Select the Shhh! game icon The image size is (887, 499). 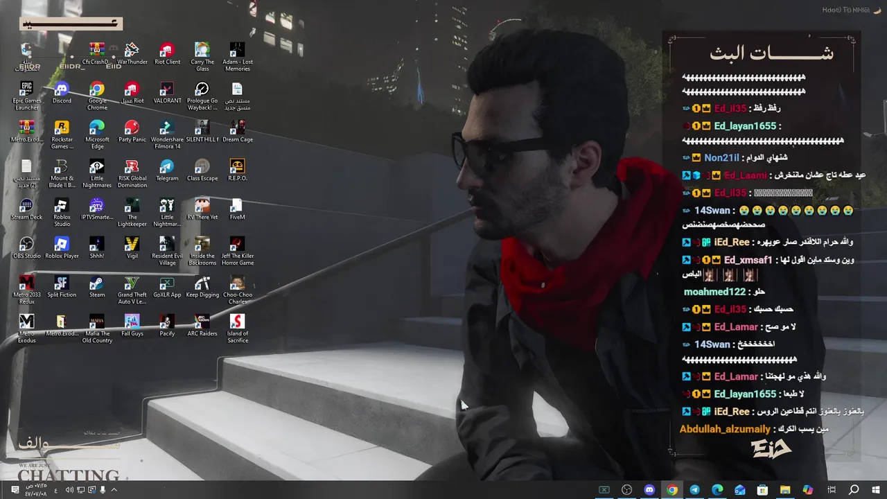(x=97, y=248)
